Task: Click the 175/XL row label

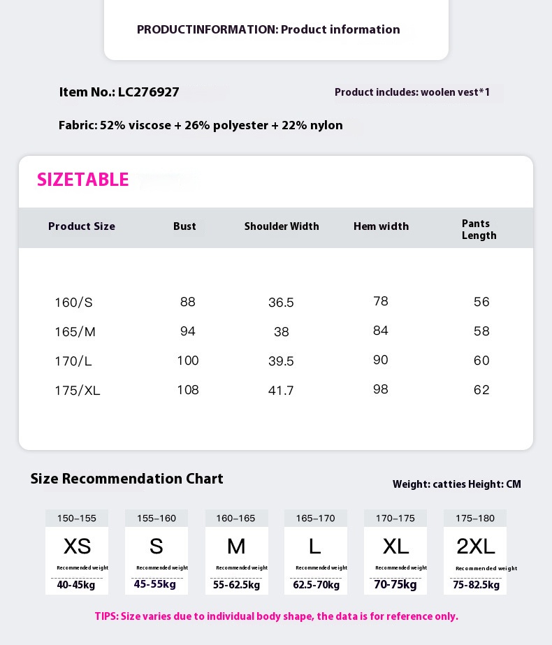Action: 78,390
